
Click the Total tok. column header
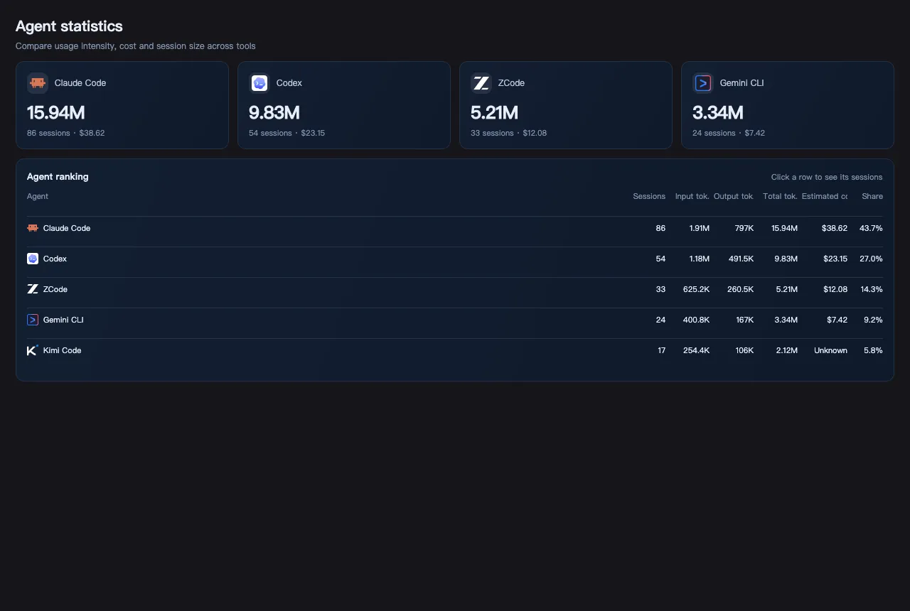point(780,196)
